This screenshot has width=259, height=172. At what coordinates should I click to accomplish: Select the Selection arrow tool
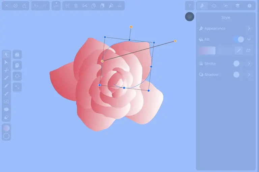[6, 55]
